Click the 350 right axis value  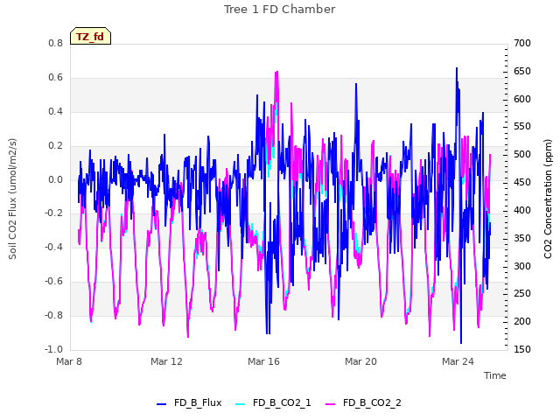[x=522, y=238]
